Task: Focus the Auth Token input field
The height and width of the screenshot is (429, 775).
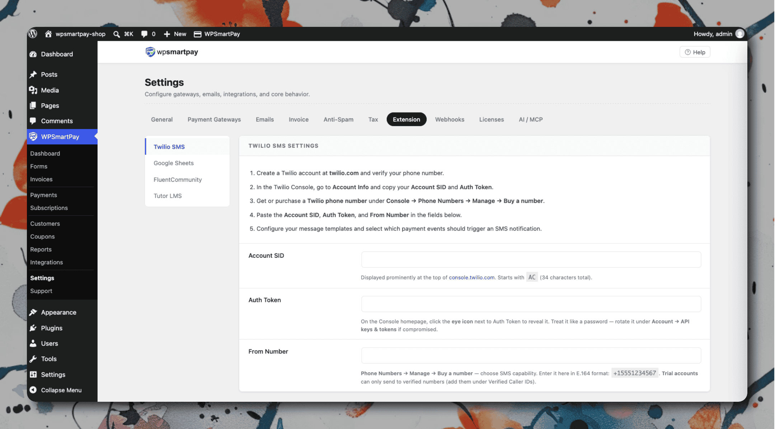Action: point(531,304)
